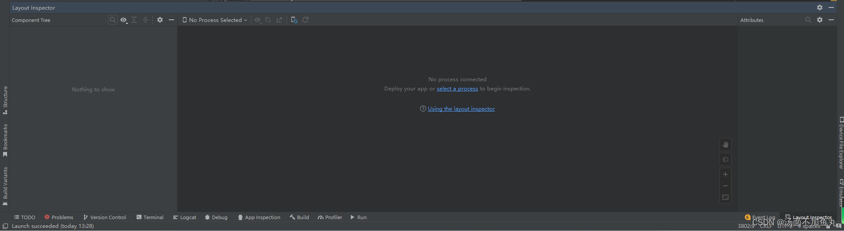The height and width of the screenshot is (231, 844).
Task: Open 'Using the layout inspector' help link
Action: (461, 109)
